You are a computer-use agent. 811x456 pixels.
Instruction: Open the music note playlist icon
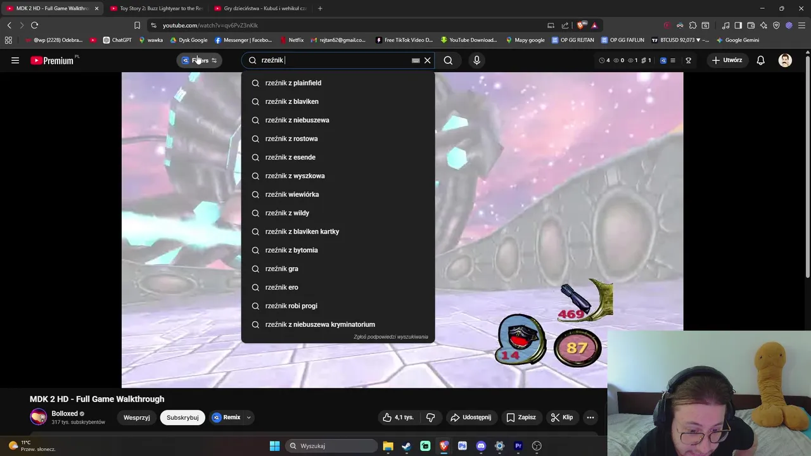[x=725, y=25]
